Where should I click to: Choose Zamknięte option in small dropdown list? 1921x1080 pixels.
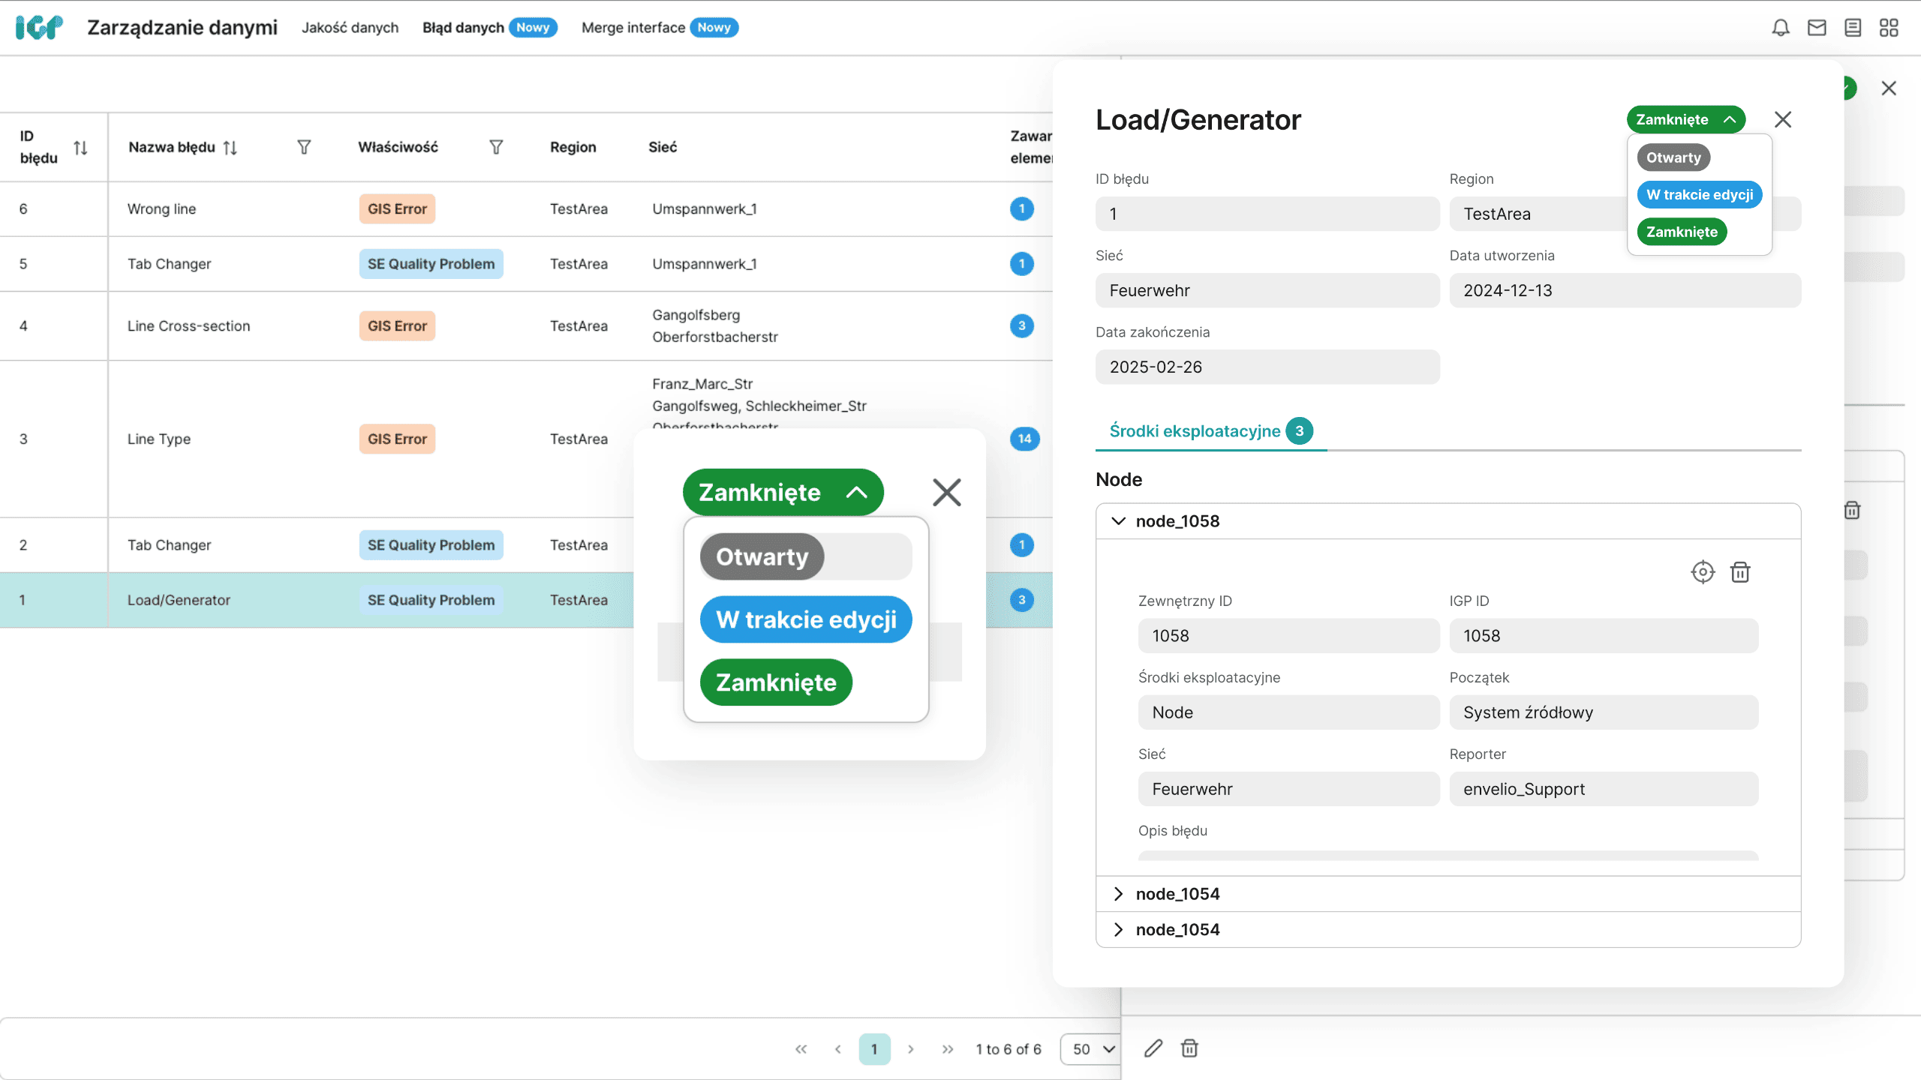[1682, 232]
